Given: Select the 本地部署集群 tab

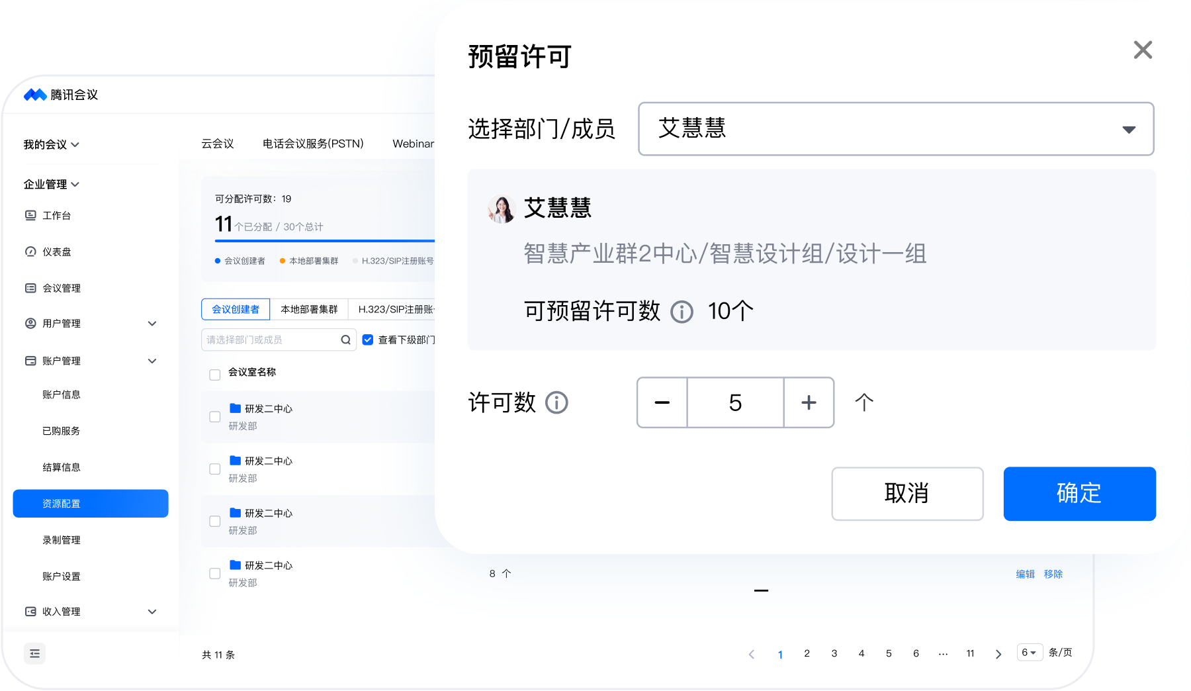Looking at the screenshot, I should coord(309,309).
